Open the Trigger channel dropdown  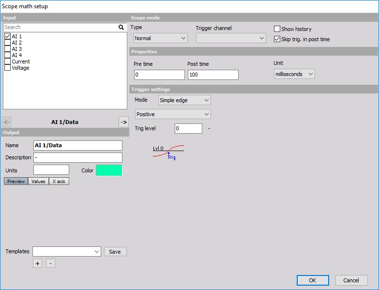231,38
